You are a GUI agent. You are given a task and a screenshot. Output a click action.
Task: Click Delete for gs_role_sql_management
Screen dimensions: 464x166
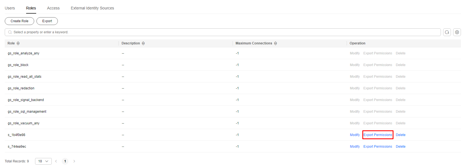(x=401, y=112)
